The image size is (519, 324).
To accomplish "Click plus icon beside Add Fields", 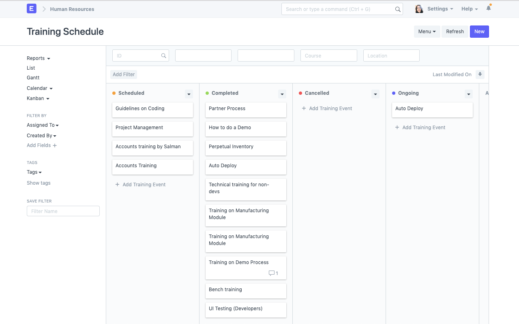I will (x=55, y=145).
